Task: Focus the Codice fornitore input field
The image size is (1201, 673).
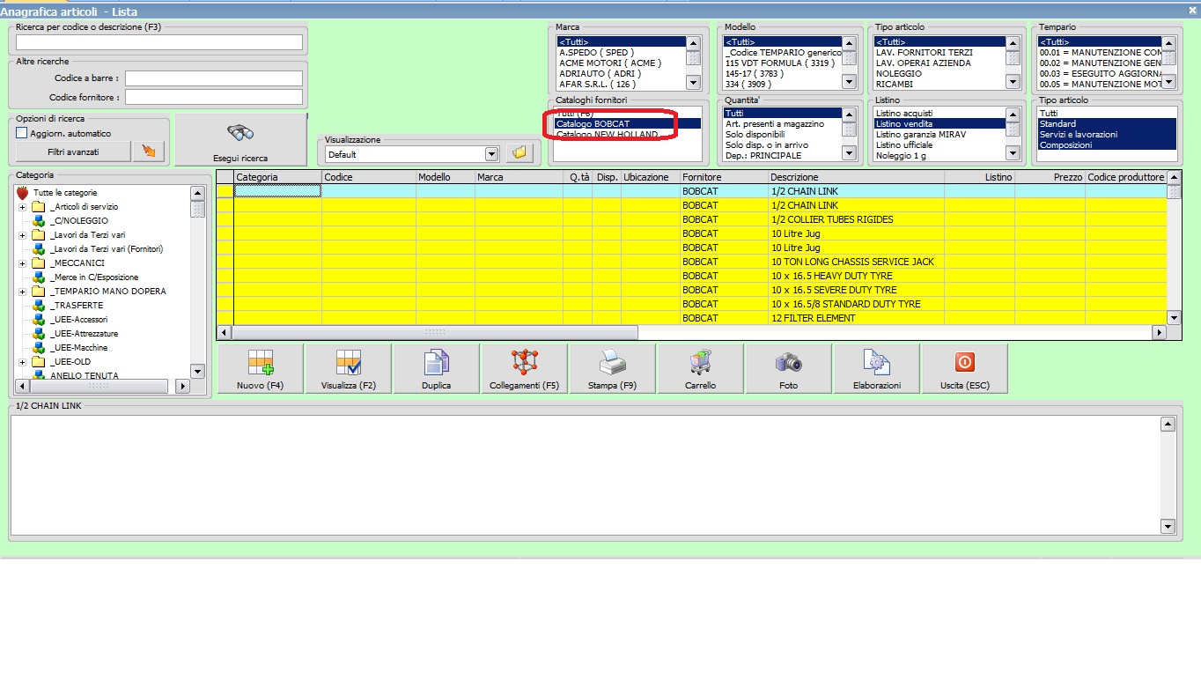Action: click(214, 97)
